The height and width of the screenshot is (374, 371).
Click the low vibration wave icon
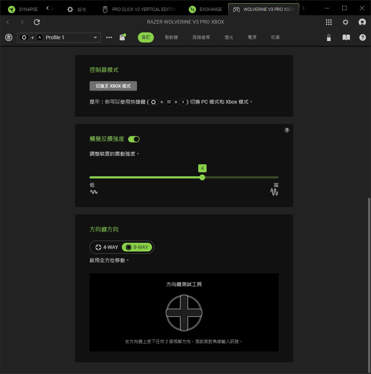point(93,192)
